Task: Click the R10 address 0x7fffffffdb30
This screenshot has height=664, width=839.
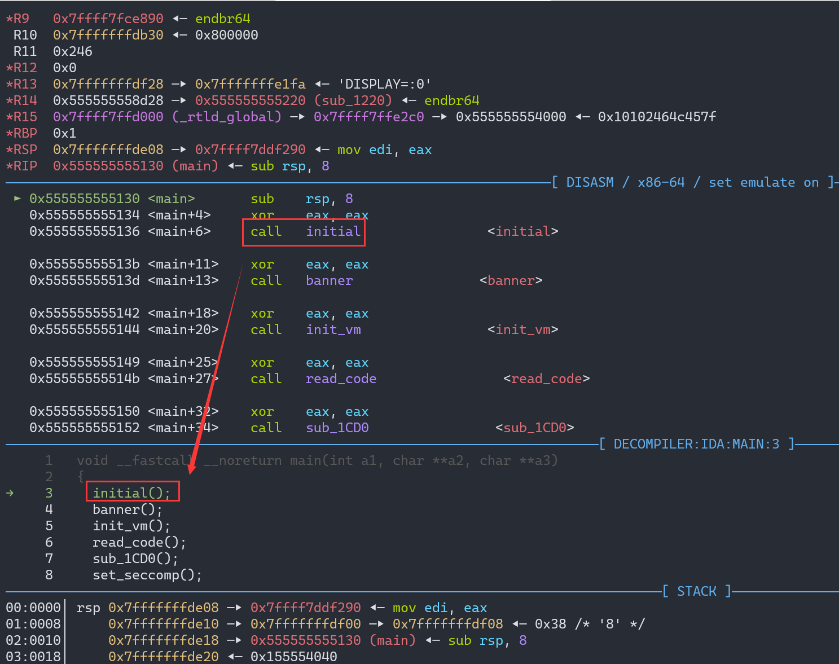Action: point(108,35)
